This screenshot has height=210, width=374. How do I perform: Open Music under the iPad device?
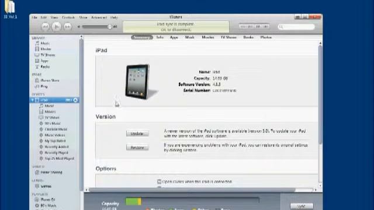49,106
